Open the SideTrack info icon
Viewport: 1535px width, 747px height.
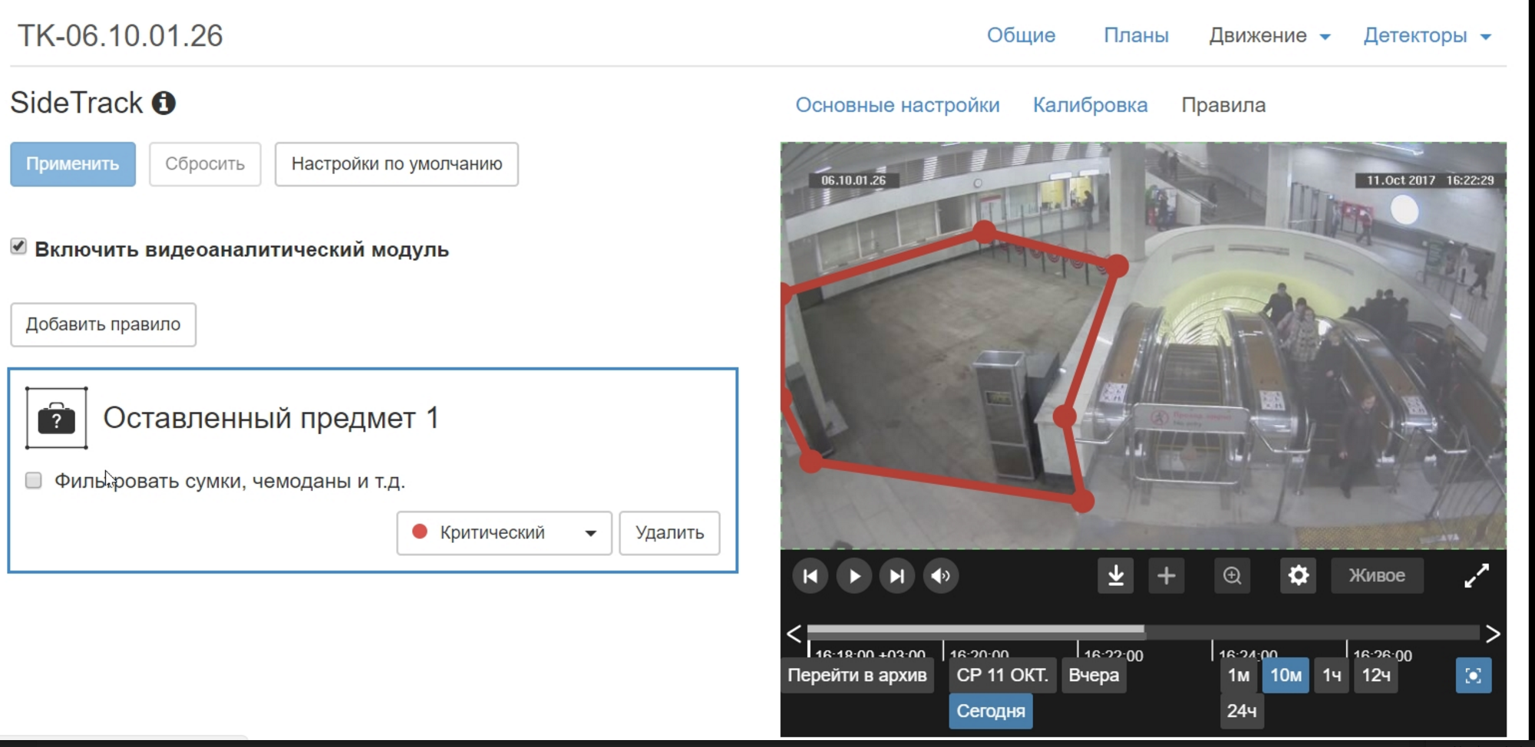pos(163,103)
